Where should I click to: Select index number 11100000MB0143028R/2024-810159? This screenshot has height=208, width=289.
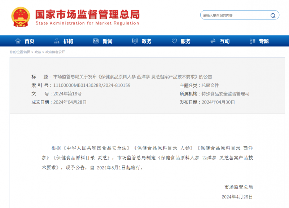92,85
